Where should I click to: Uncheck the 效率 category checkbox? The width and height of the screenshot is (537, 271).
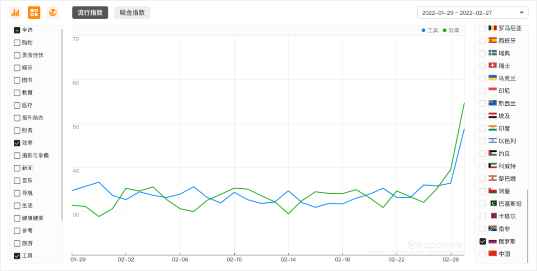pyautogui.click(x=17, y=143)
